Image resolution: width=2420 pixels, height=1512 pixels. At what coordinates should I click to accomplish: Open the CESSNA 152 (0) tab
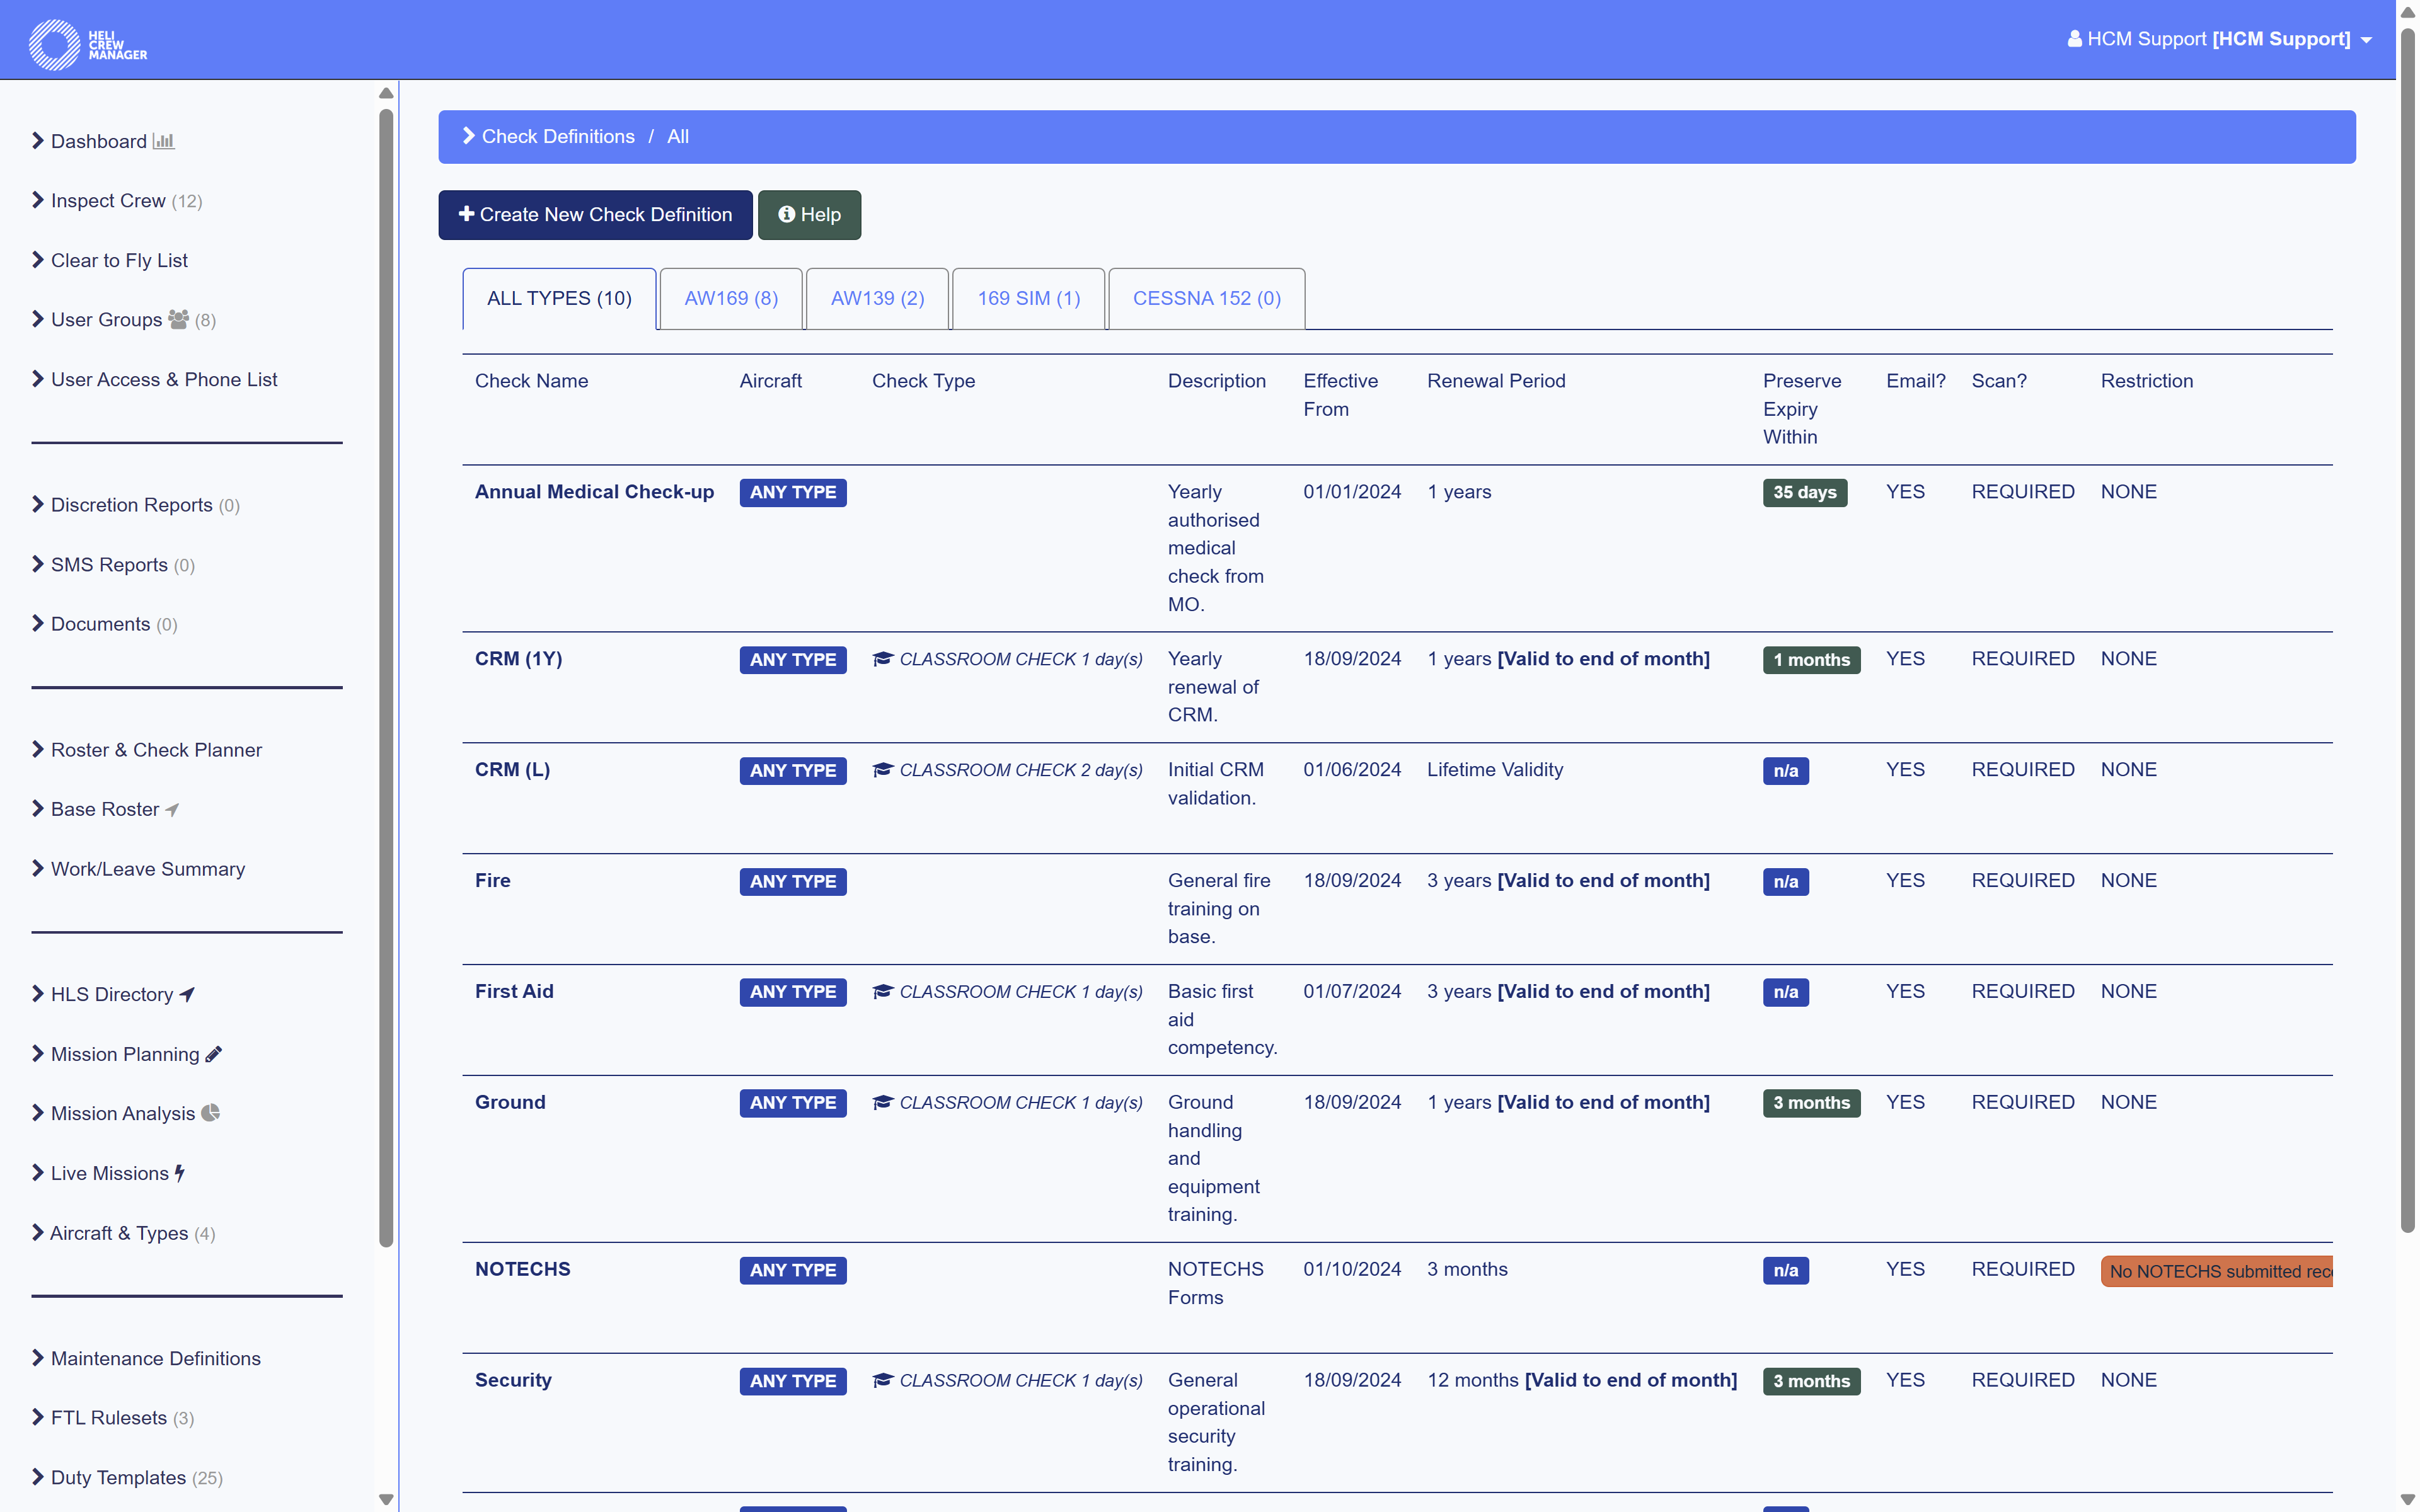1206,298
